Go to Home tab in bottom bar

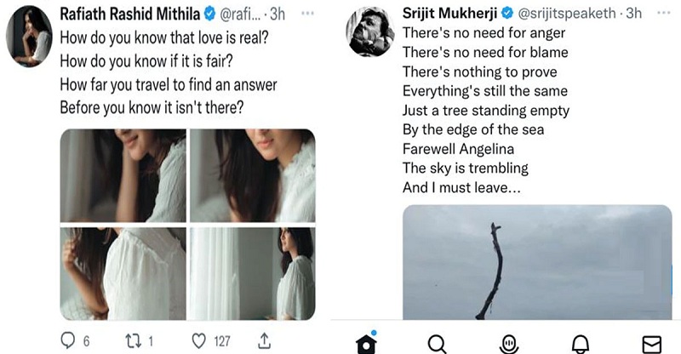point(366,343)
